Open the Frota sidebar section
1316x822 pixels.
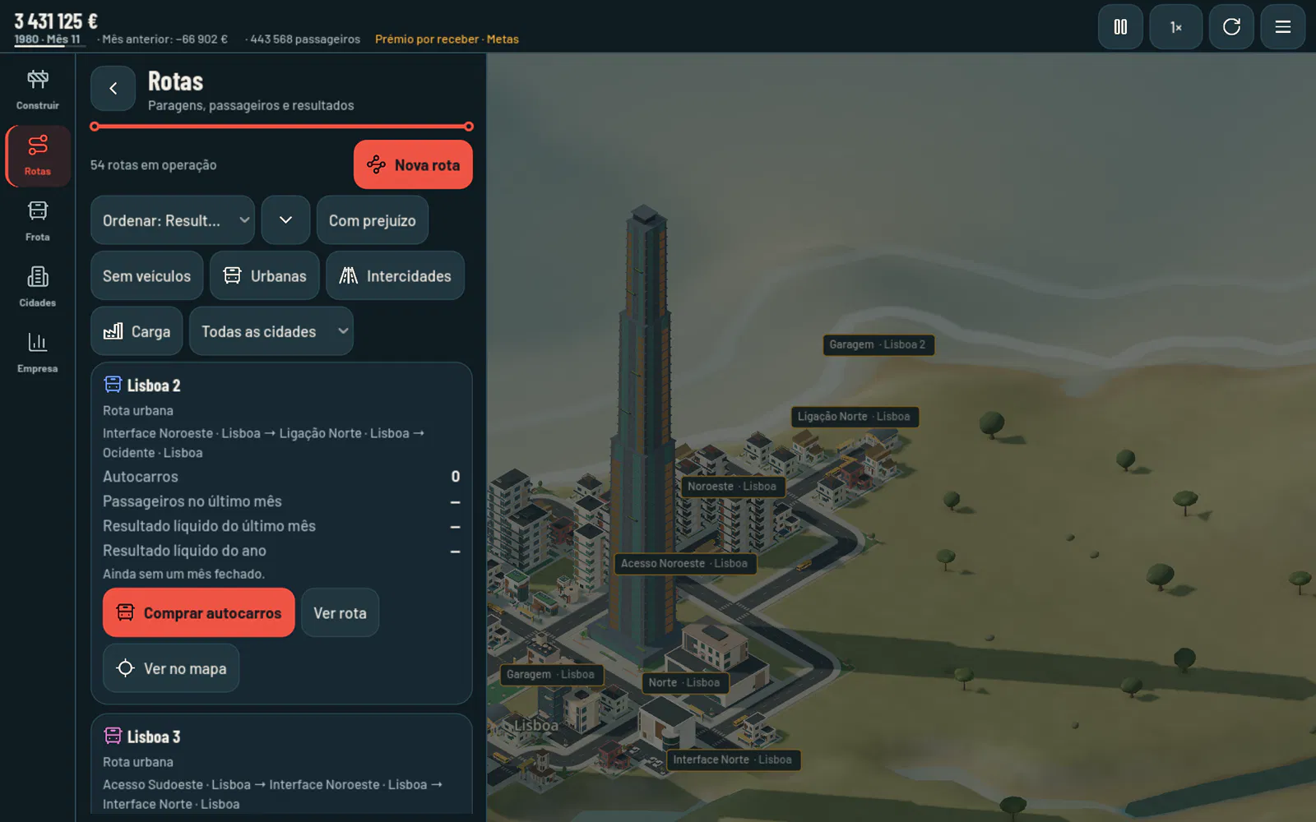tap(38, 222)
